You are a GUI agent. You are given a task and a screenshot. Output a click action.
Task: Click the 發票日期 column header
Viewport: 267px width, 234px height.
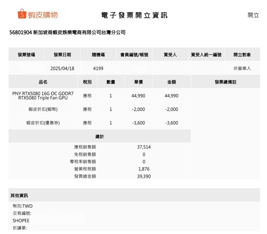click(x=62, y=55)
